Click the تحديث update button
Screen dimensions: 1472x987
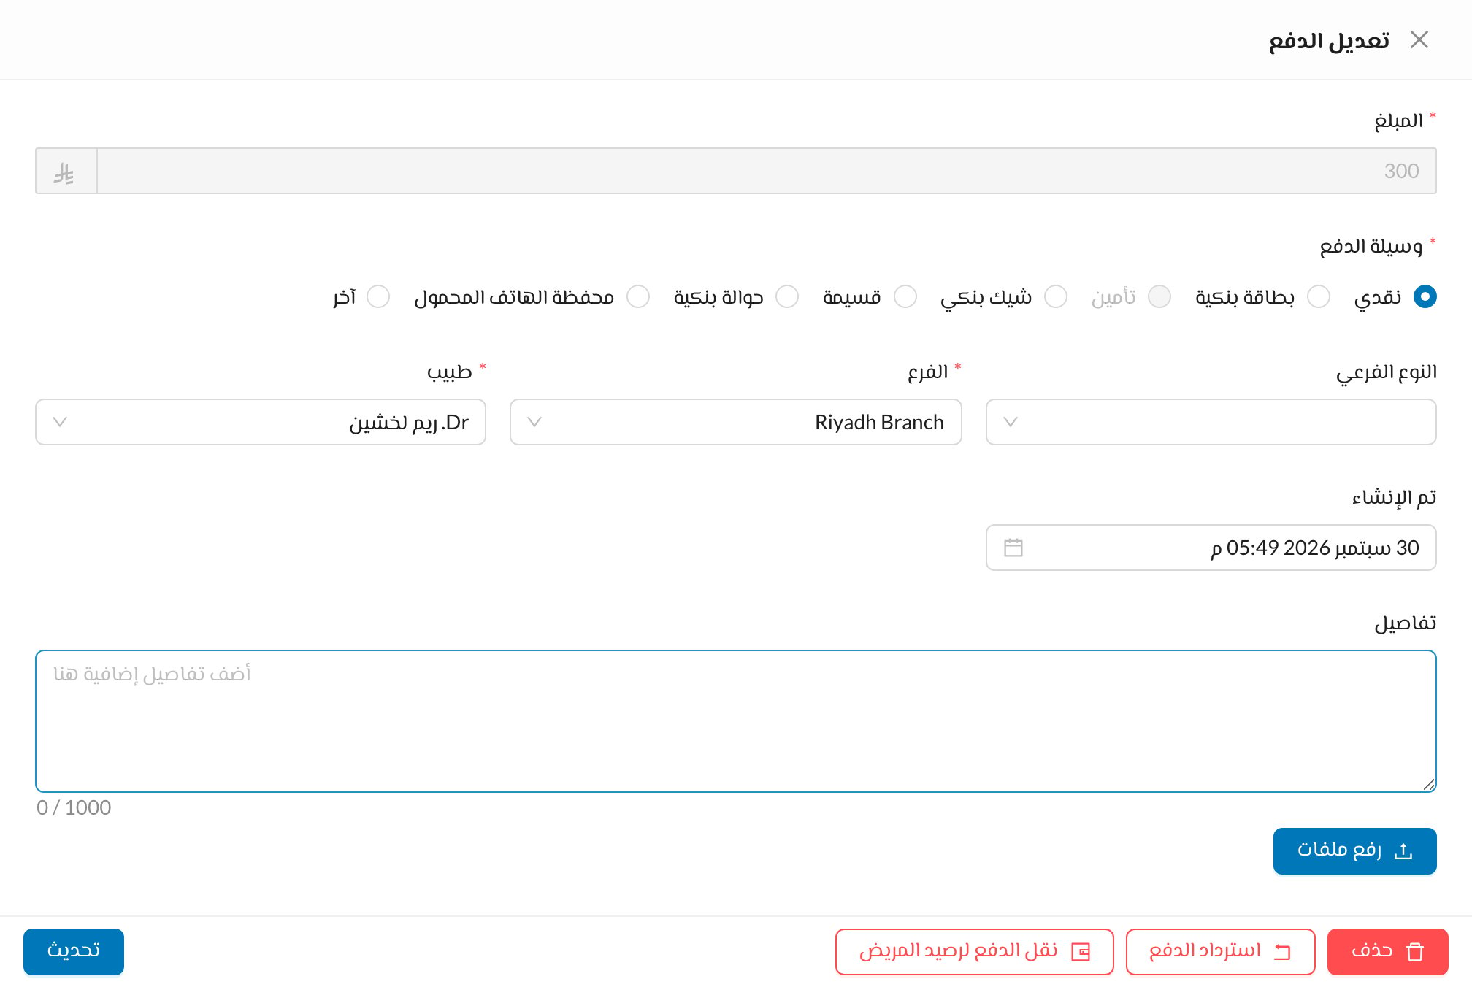[x=74, y=951]
